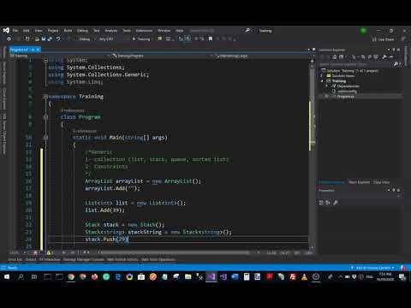Open the Build menu

coord(68,31)
